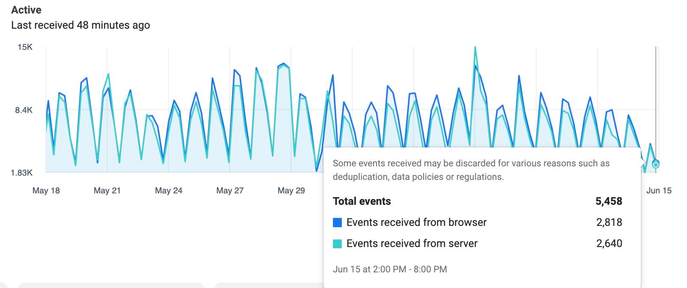Click the May 18 date label
Image resolution: width=687 pixels, height=288 pixels.
[46, 190]
